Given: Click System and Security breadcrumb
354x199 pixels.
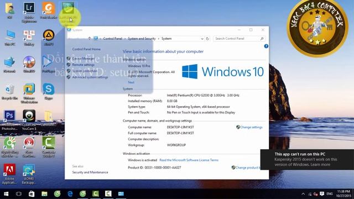Looking at the screenshot, I should coord(142,39).
